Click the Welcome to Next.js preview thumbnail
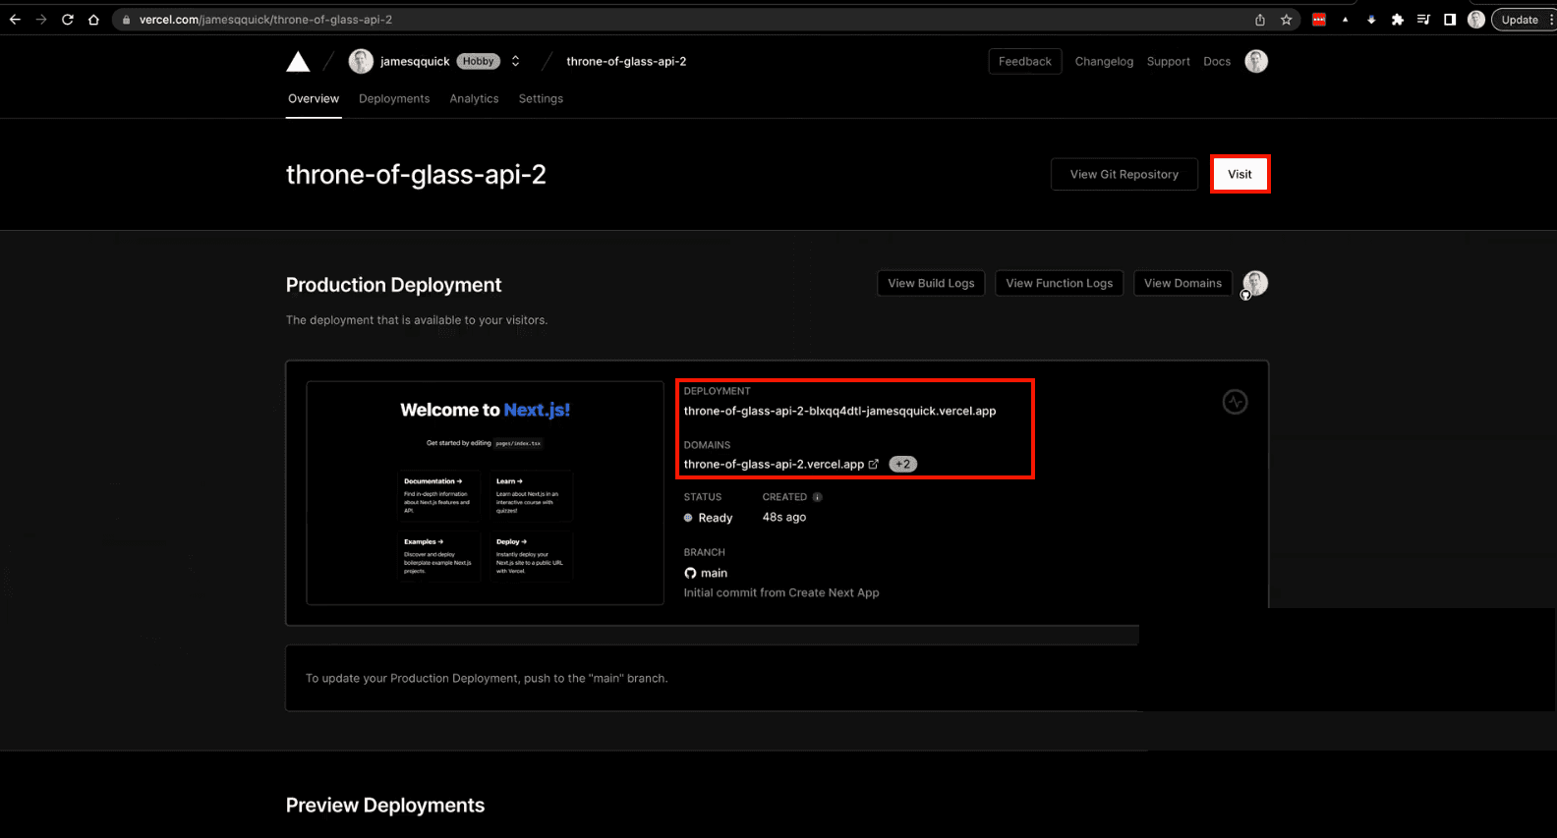The height and width of the screenshot is (838, 1557). [x=486, y=493]
